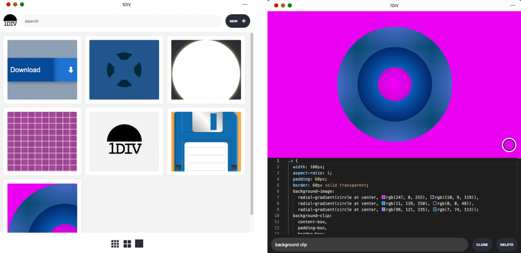
Task: Open the white glowing circle thumbnail
Action: click(206, 69)
